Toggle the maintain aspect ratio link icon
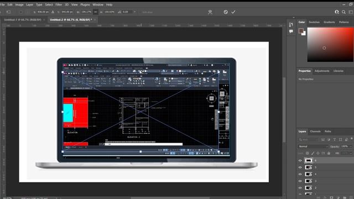The height and width of the screenshot is (199, 354). 96,12
